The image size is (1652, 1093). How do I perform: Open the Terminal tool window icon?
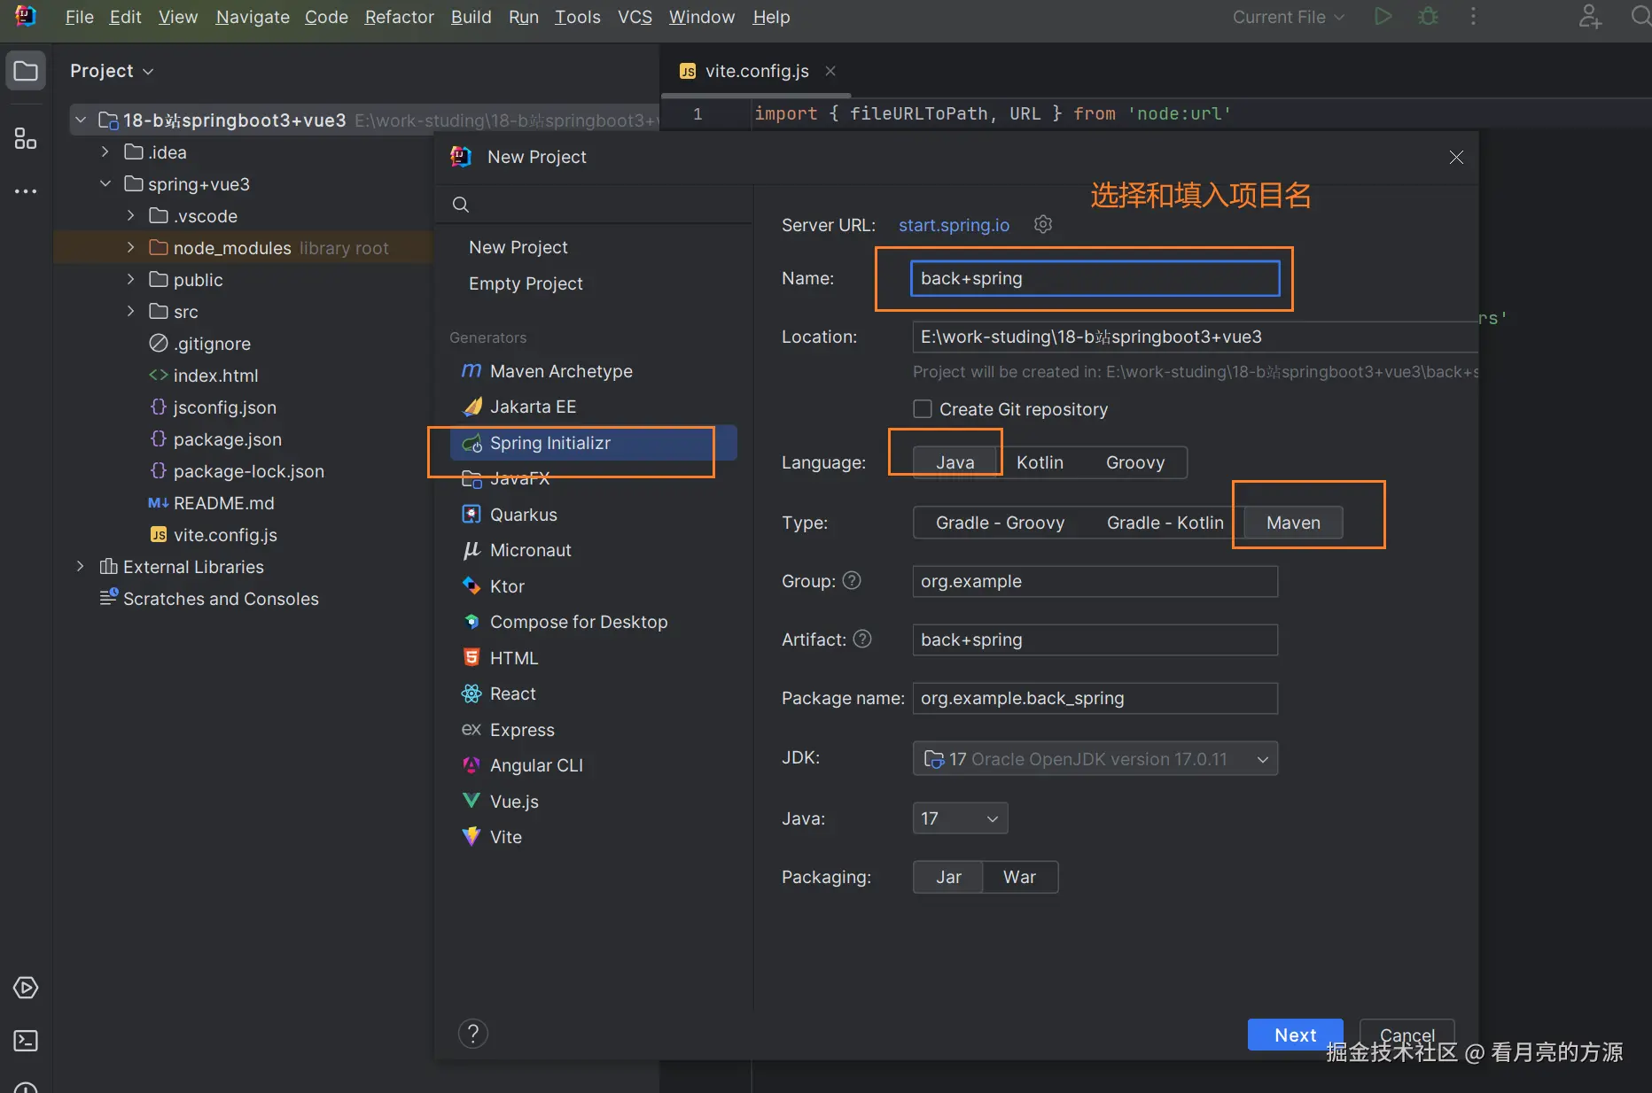[26, 1041]
